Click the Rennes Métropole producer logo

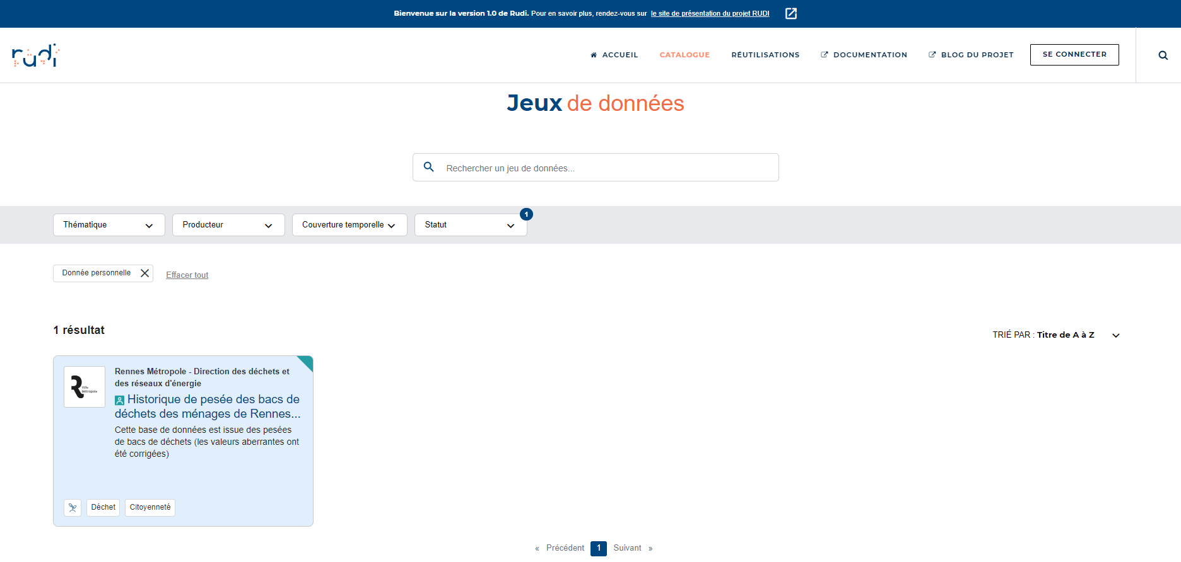click(x=85, y=387)
